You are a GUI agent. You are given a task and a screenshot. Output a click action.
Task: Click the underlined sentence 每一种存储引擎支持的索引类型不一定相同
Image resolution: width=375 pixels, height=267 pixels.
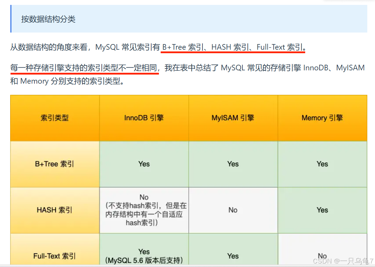point(84,68)
